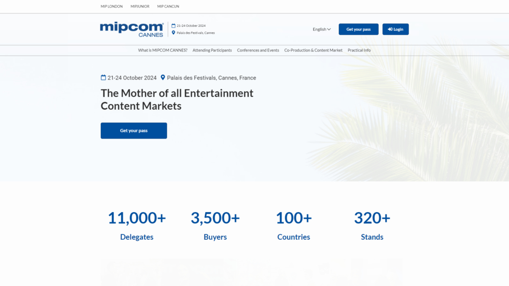Click the location pin beside Palais des Festivals, Cannes, France
Viewport: 509px width, 286px height.
pos(163,77)
